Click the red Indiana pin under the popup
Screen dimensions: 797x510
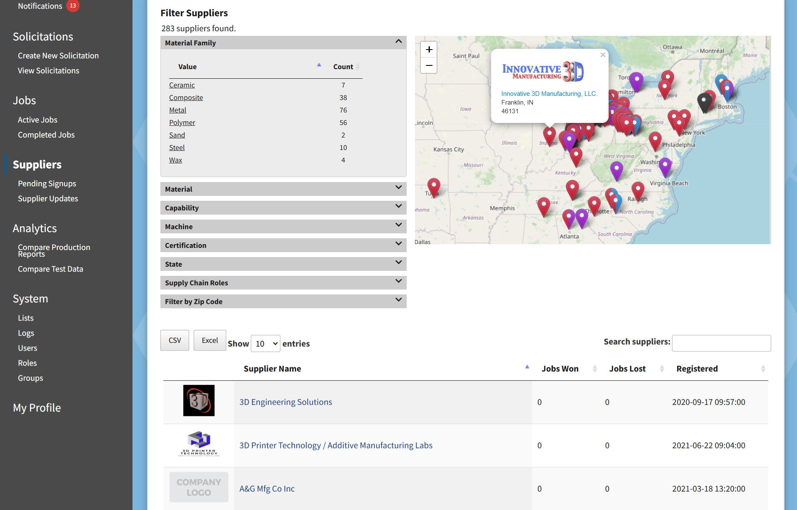[x=550, y=136]
